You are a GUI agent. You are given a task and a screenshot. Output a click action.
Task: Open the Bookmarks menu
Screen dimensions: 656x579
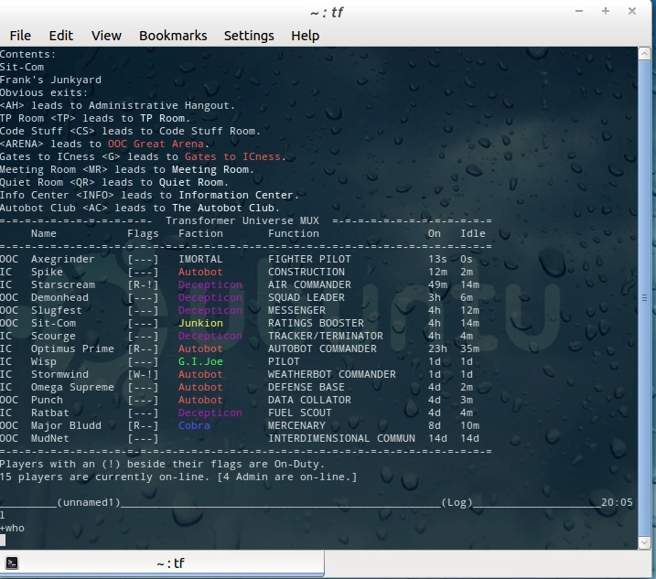(173, 36)
